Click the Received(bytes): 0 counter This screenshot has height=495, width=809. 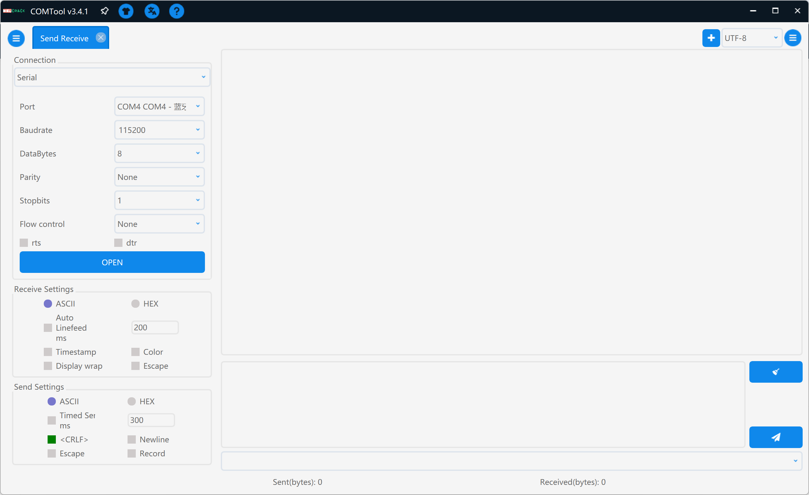[x=573, y=482]
